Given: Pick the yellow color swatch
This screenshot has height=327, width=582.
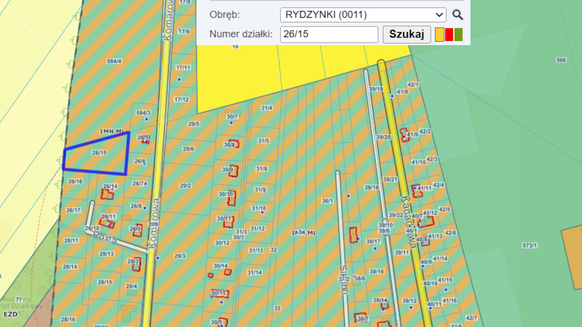Looking at the screenshot, I should [x=439, y=35].
